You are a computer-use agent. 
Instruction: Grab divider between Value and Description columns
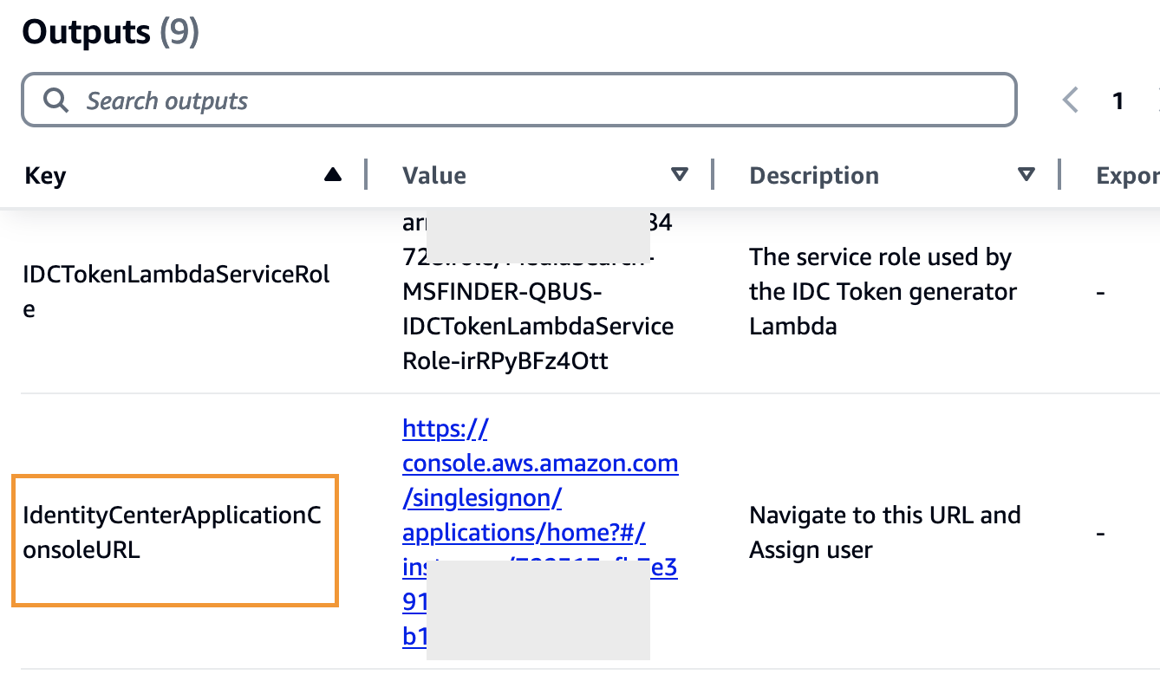pyautogui.click(x=713, y=174)
